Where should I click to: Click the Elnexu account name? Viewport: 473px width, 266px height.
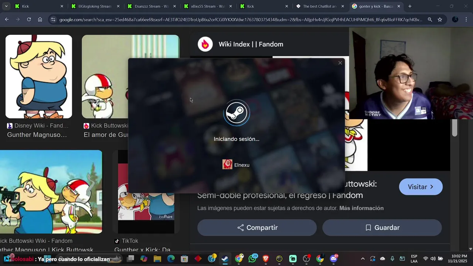click(x=242, y=165)
